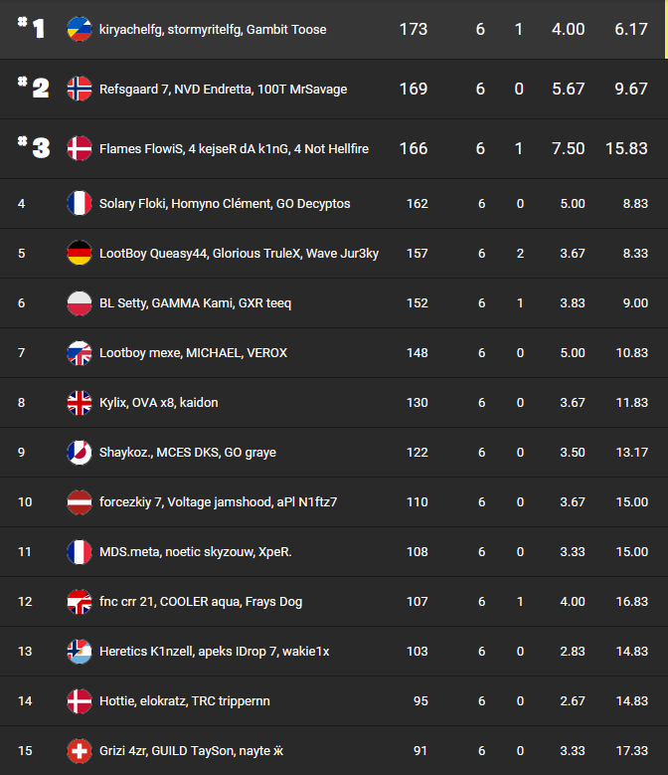Viewport: 668px width, 775px height.
Task: Click the Latvia flag next to forcezkiy 7
Action: pos(79,501)
